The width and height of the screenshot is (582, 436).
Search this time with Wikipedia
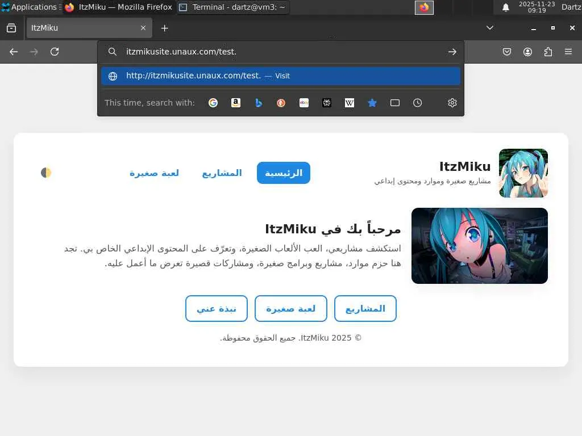click(350, 103)
